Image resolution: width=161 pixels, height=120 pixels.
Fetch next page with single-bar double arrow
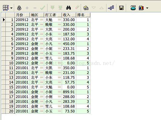tap(52, 8)
